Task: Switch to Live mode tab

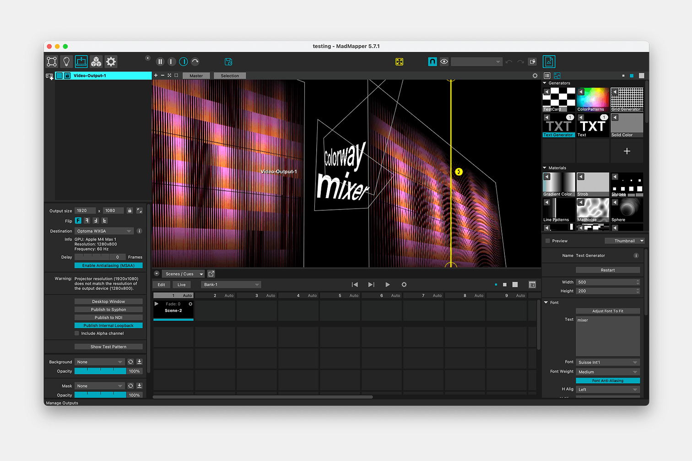Action: [x=182, y=285]
